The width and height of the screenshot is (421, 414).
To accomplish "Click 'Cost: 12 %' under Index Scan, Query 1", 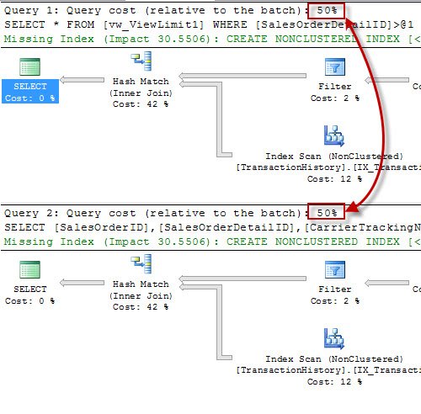I will pyautogui.click(x=334, y=179).
